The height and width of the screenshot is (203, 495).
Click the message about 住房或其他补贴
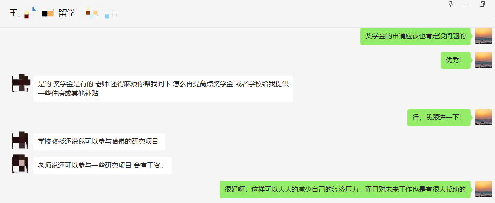pyautogui.click(x=163, y=89)
